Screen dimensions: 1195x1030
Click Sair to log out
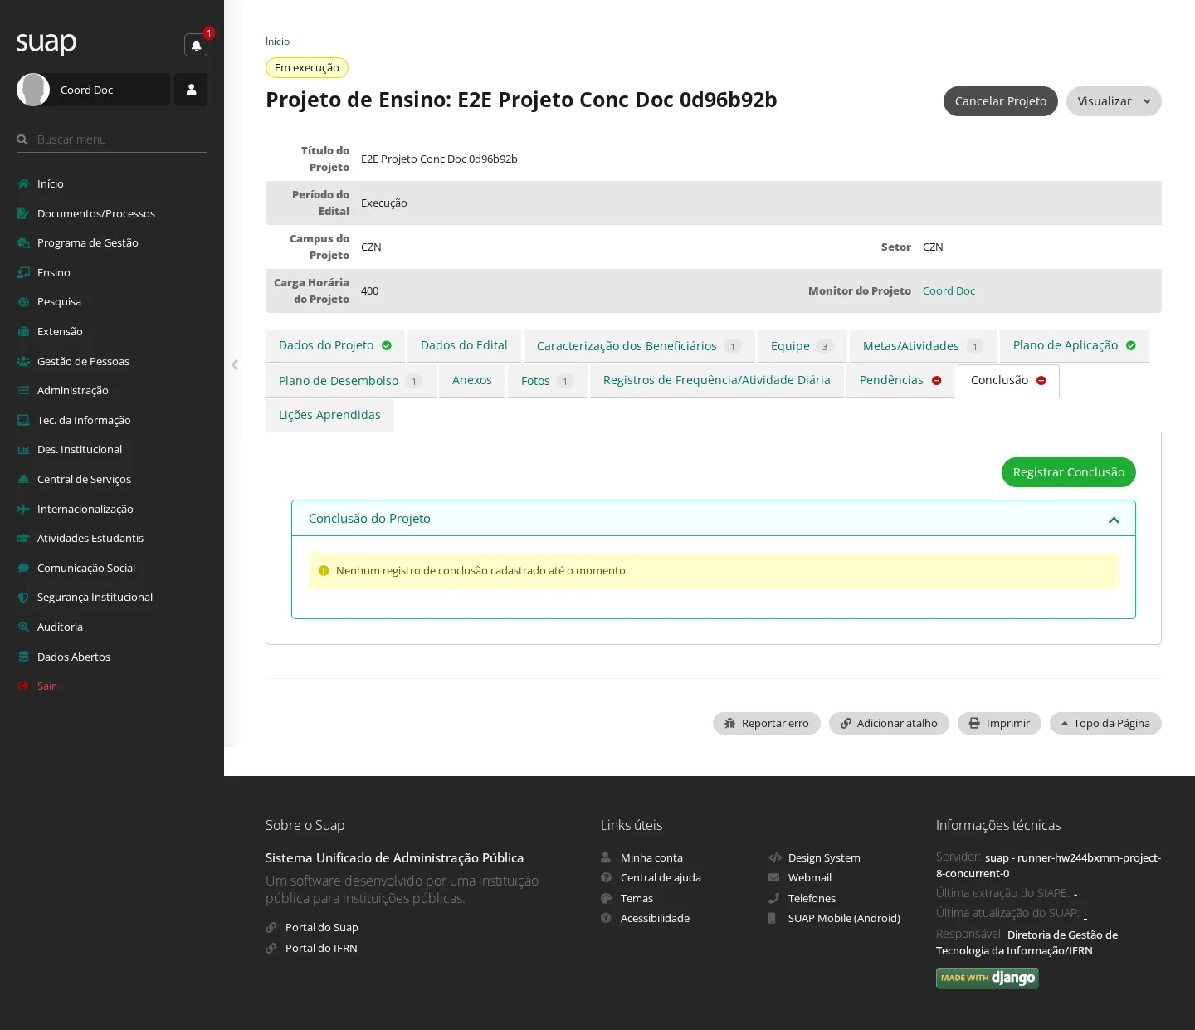pyautogui.click(x=112, y=686)
